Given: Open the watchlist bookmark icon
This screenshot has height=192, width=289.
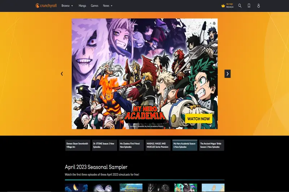Looking at the screenshot, I should click(249, 6).
